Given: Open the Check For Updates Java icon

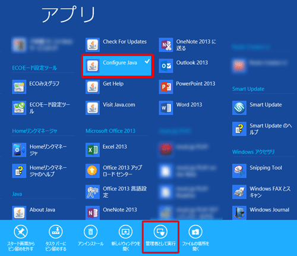Looking at the screenshot, I should point(93,45).
